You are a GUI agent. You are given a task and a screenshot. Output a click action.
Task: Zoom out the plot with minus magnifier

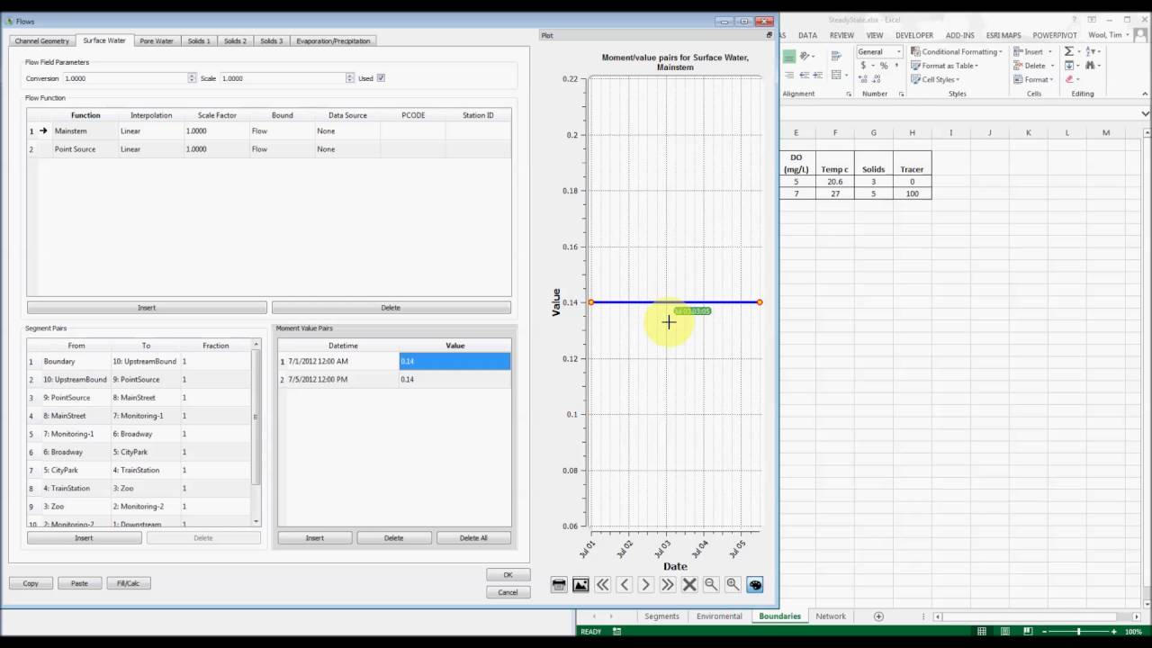tap(711, 585)
